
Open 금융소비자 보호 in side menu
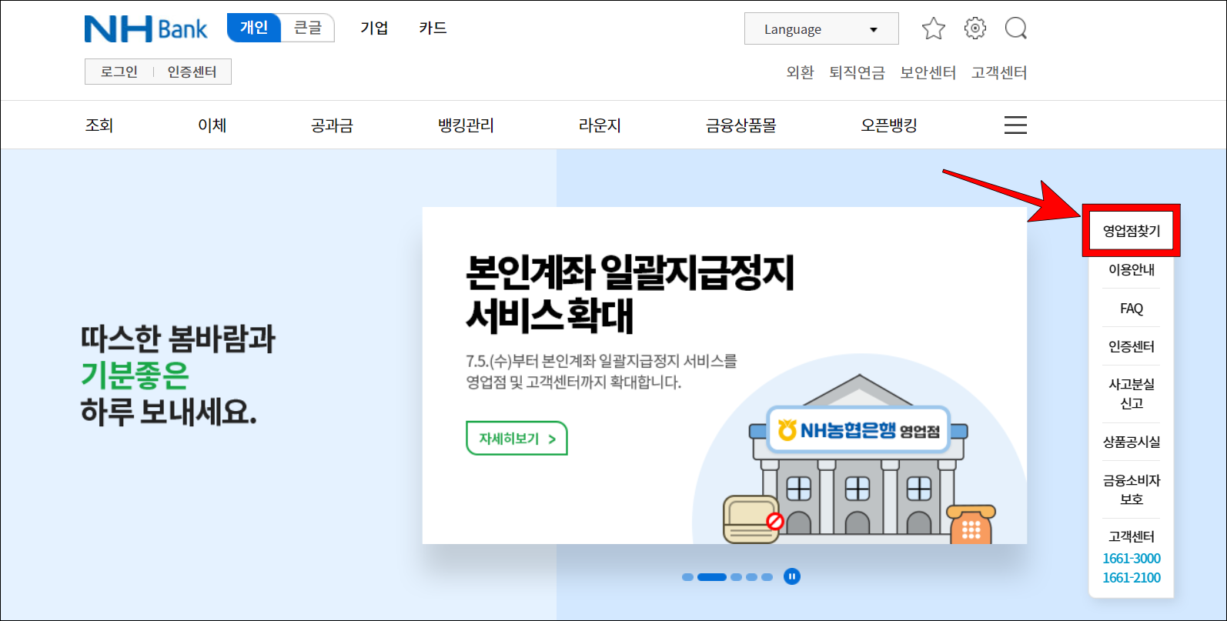click(1131, 489)
